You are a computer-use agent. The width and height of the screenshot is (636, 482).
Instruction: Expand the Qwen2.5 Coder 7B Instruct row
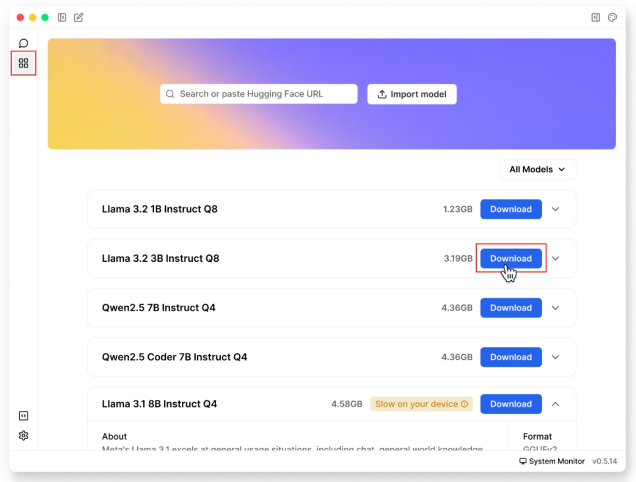point(556,357)
